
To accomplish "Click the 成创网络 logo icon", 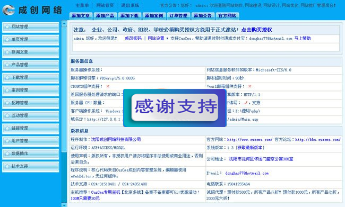I will pos(8,10).
